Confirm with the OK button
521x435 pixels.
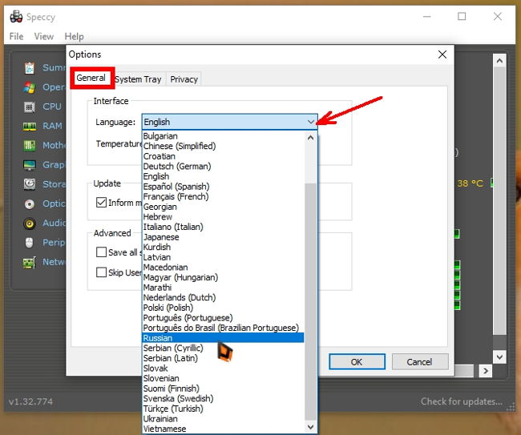357,361
